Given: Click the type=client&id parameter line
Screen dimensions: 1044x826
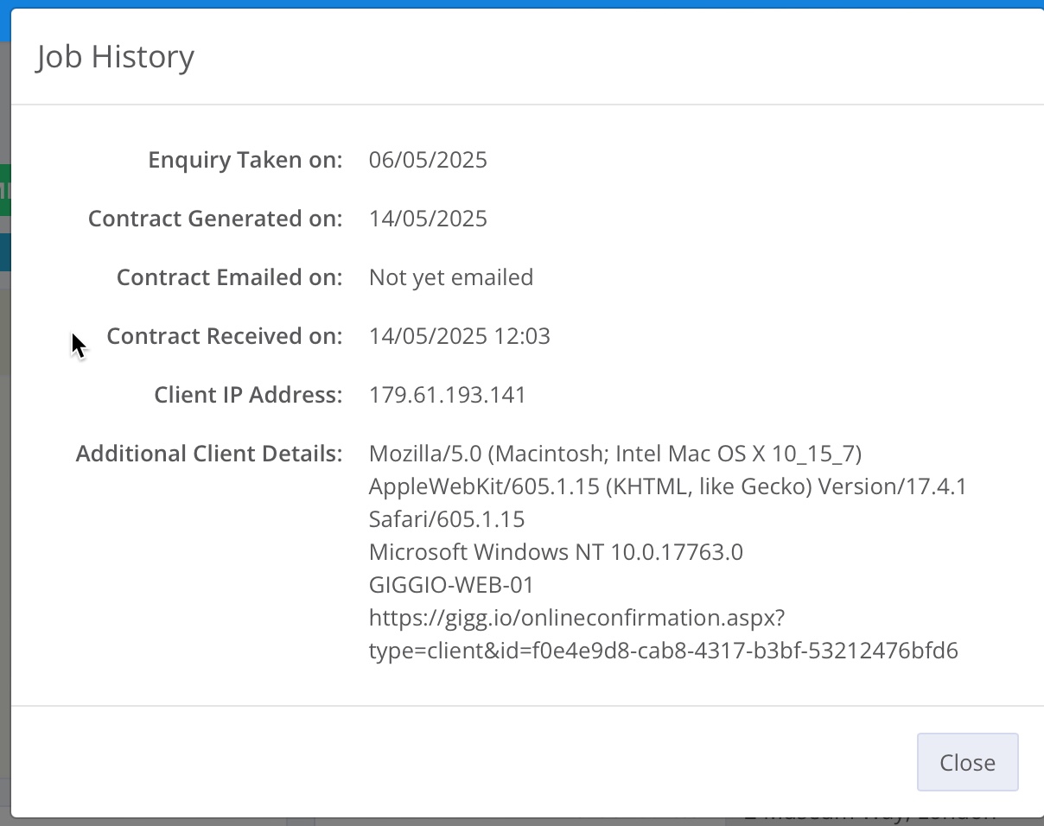Looking at the screenshot, I should coord(663,651).
